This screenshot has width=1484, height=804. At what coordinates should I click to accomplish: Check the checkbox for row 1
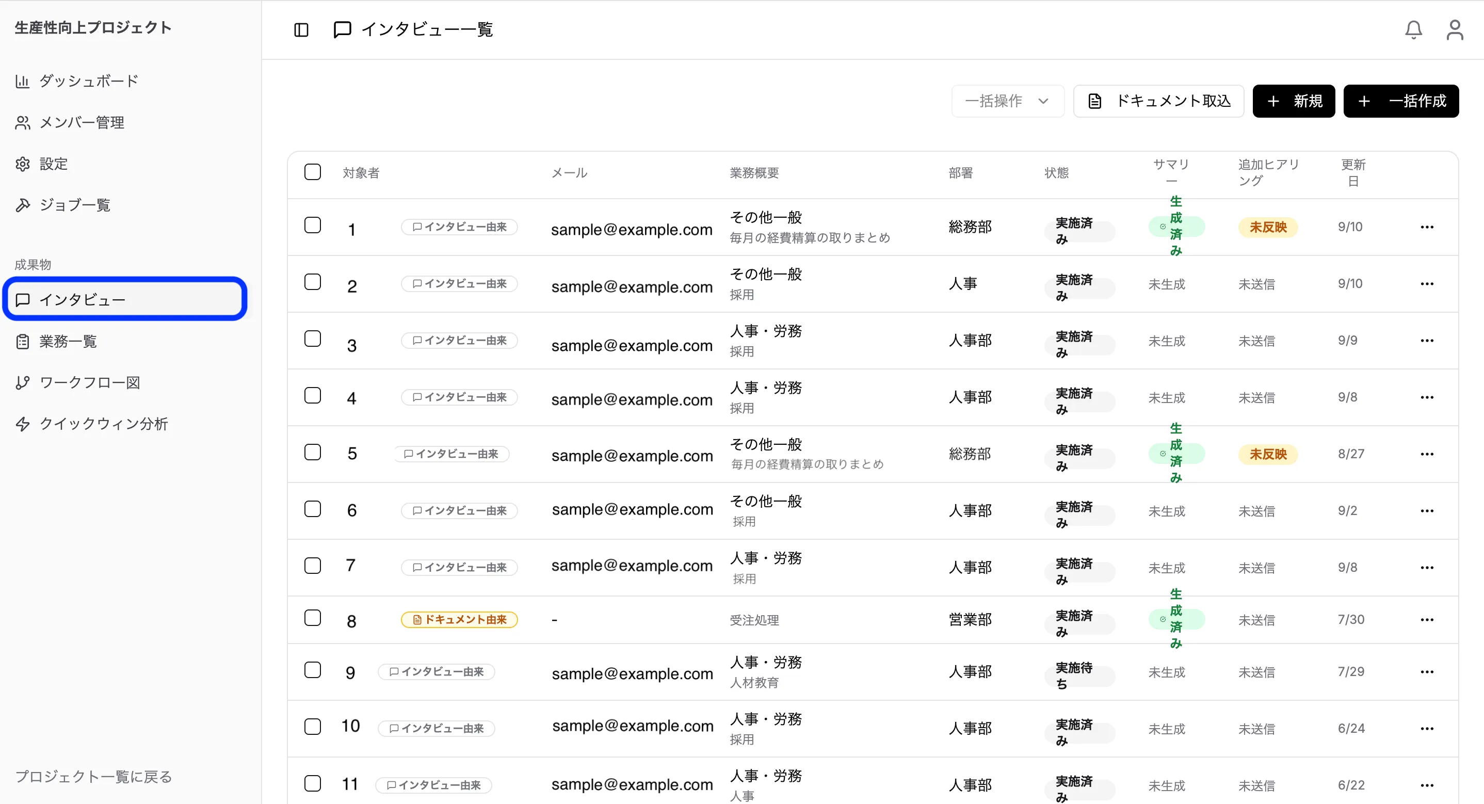click(x=312, y=226)
